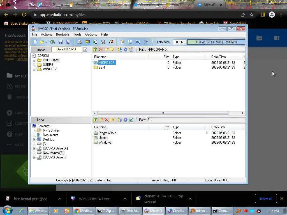Viewport: 287px width, 215px height.
Task: Click the image Path field showing /PROGRAMD
Action: (x=196, y=50)
